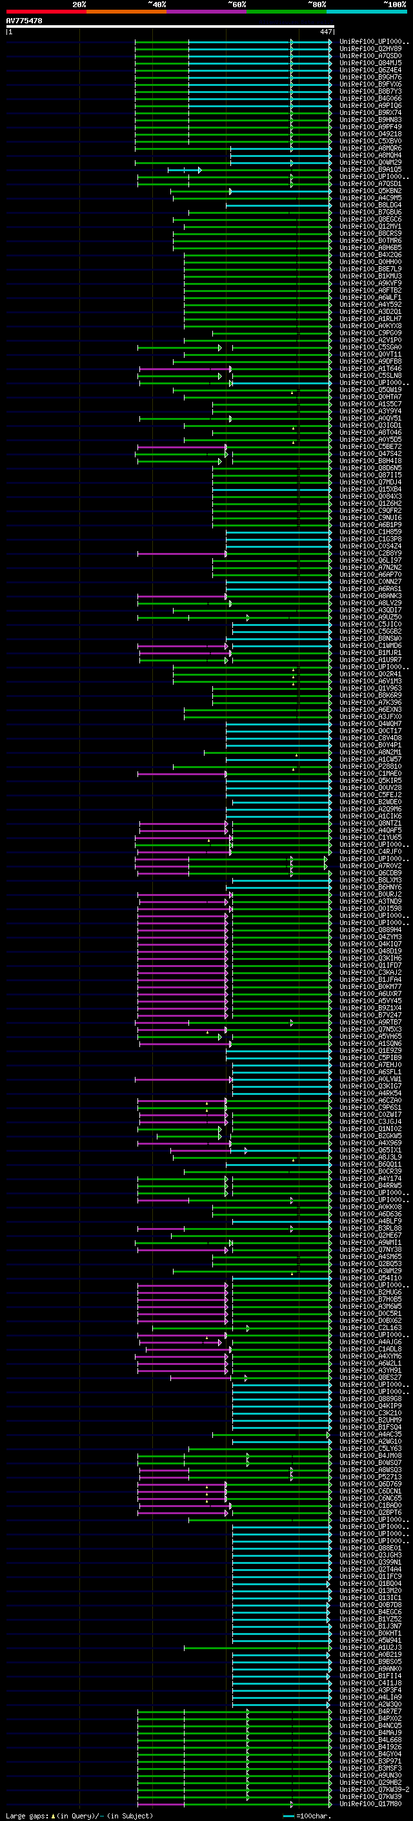Select the UniRef100_C1MAE0 label
The height and width of the screenshot is (1821, 413).
coord(370,773)
